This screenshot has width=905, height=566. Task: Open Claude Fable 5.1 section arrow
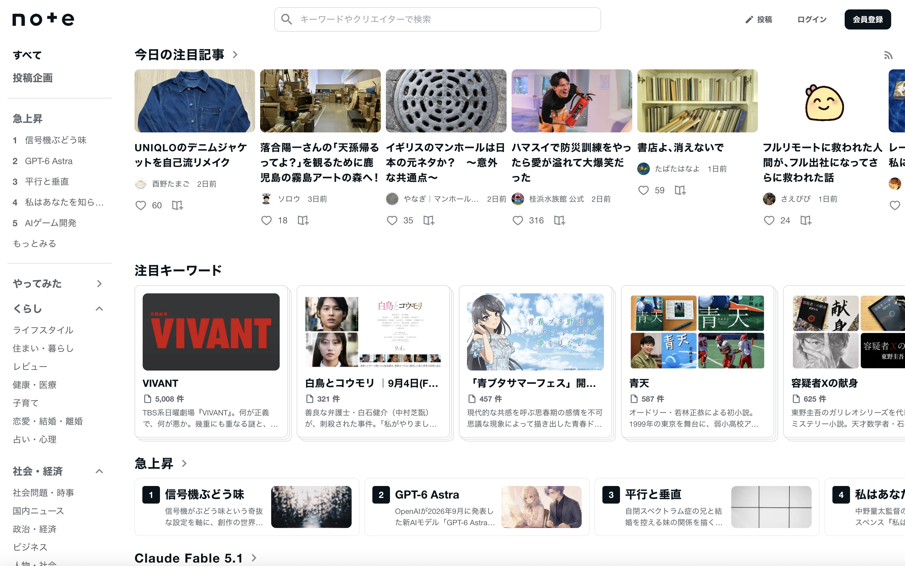(254, 558)
